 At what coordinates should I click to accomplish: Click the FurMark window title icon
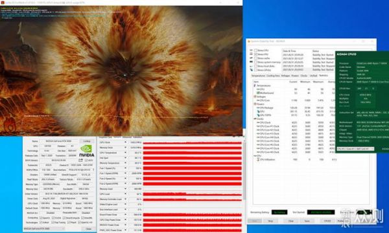pos(2,2)
